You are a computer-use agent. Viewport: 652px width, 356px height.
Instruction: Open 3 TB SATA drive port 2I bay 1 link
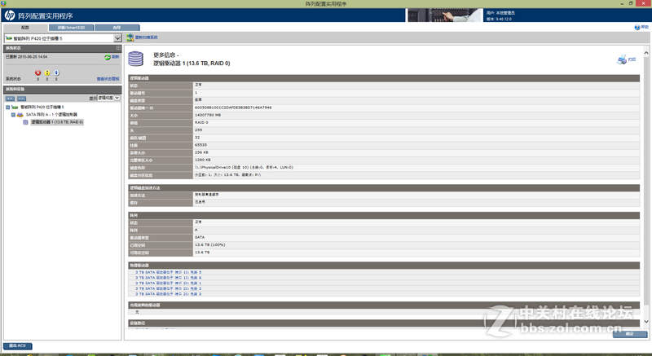click(169, 283)
